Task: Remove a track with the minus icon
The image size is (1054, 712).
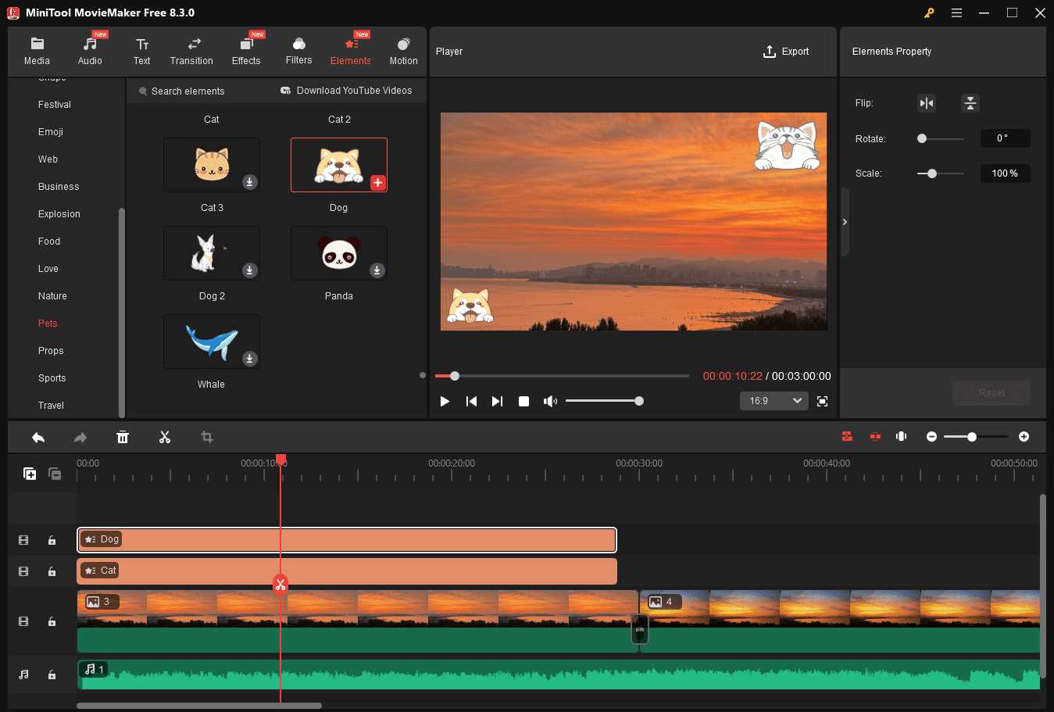Action: 55,474
